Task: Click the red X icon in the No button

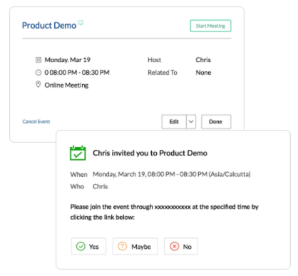Action: (x=174, y=247)
